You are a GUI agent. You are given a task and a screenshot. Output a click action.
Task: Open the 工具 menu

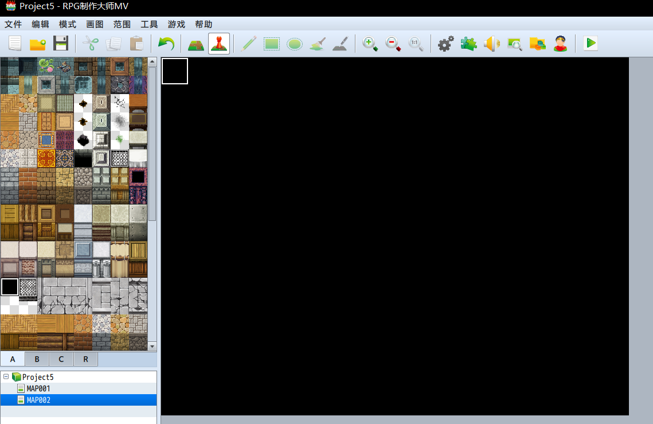(149, 24)
